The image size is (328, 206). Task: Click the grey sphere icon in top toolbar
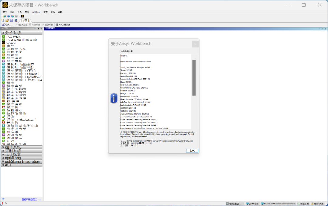coord(16,16)
